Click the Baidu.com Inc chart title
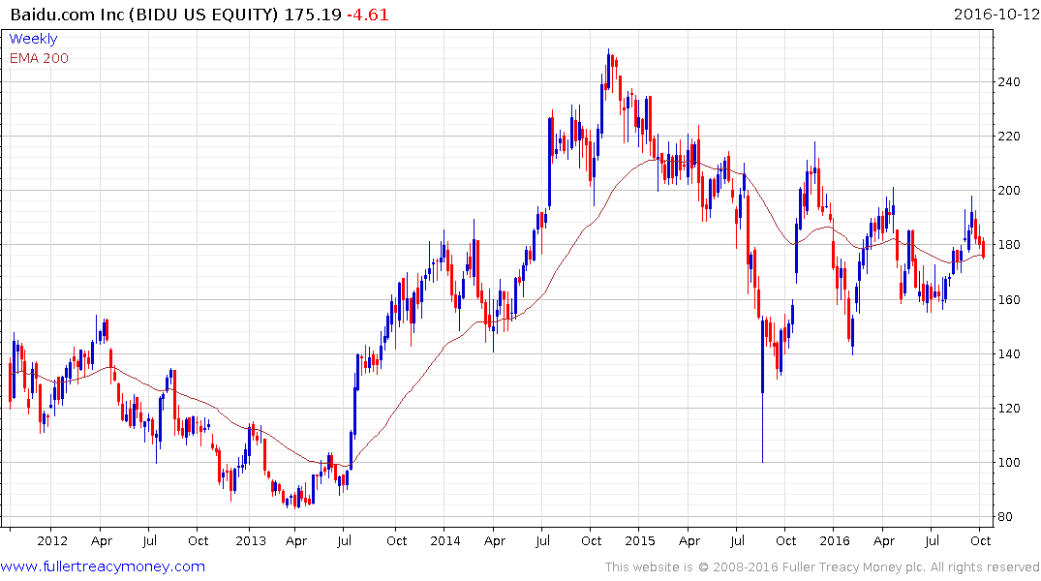 coord(175,14)
